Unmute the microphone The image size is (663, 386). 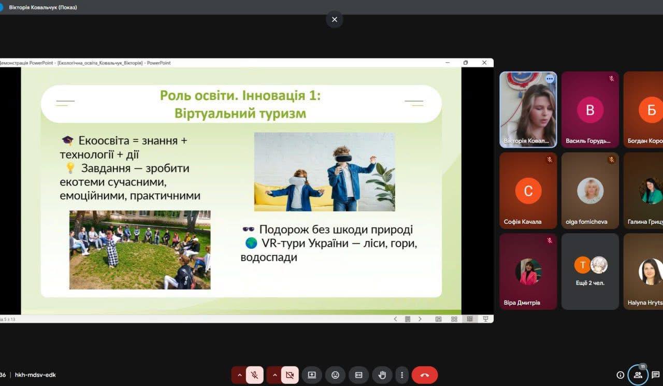[254, 375]
